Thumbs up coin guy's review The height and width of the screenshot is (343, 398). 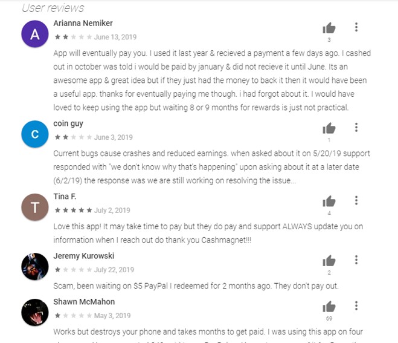click(x=329, y=128)
